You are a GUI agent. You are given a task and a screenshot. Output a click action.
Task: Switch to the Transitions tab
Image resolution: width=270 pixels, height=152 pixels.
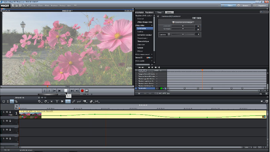pyautogui.click(x=150, y=12)
